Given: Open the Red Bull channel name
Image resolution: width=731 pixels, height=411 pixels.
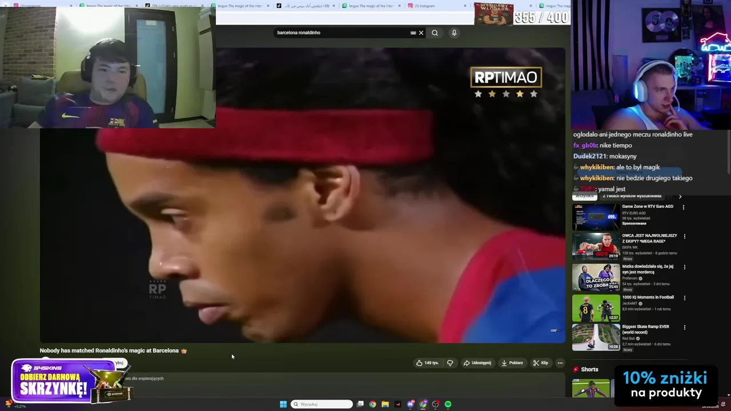Looking at the screenshot, I should 629,339.
